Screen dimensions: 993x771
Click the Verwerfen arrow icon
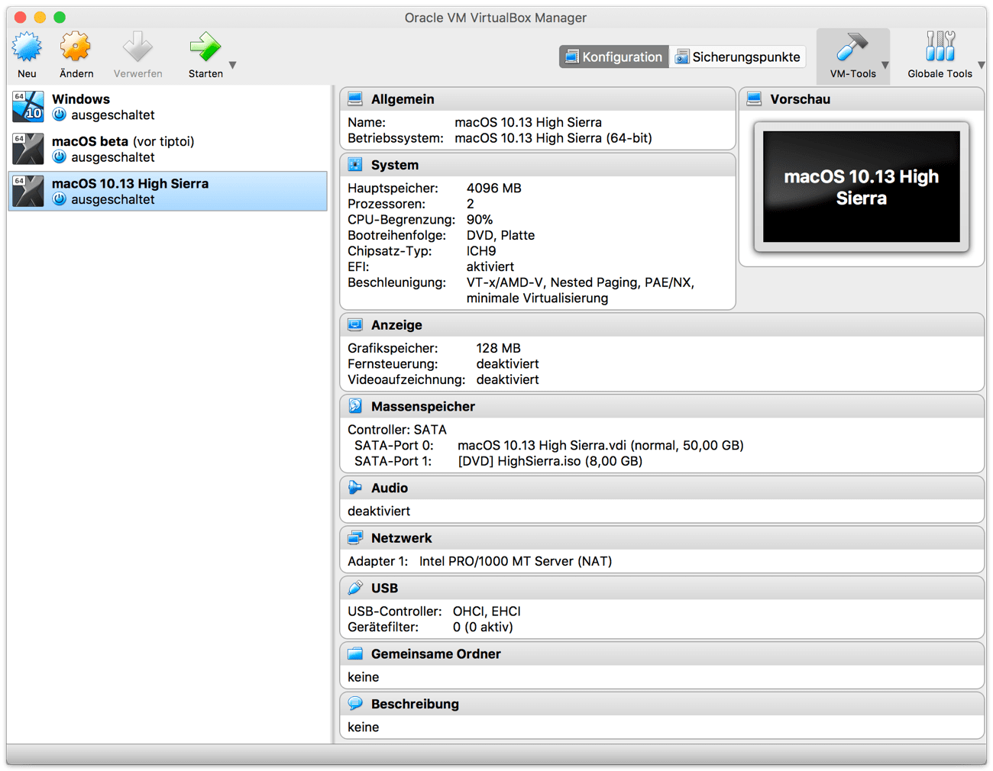point(137,48)
